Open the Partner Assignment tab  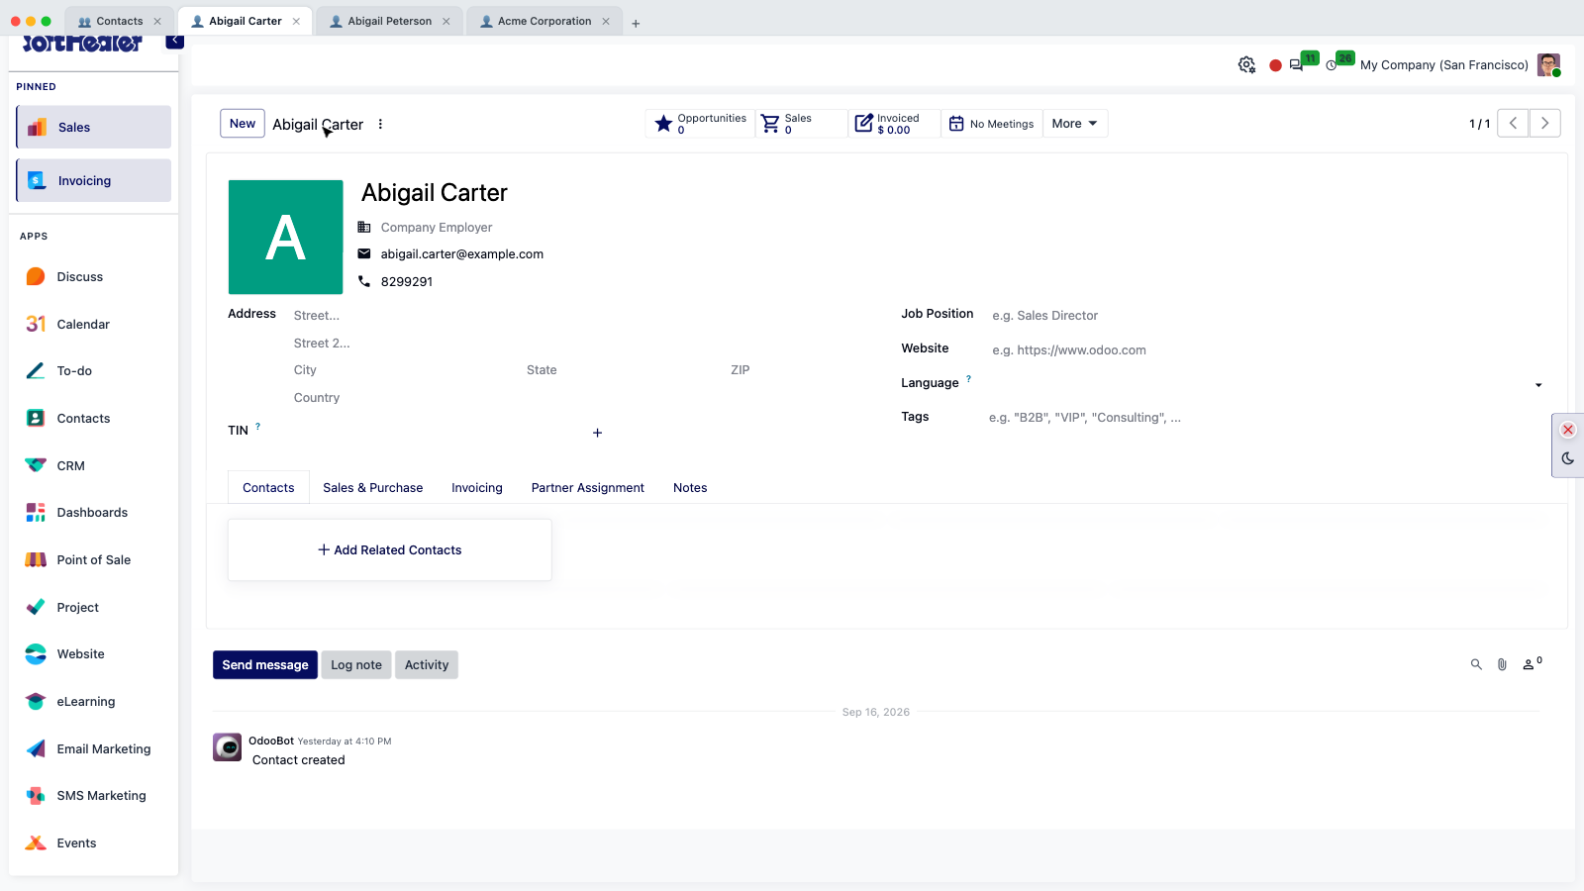click(588, 488)
